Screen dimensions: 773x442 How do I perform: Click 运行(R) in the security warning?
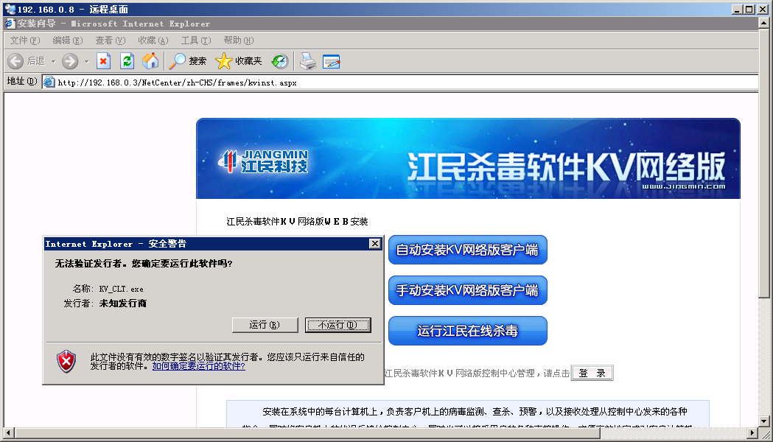[265, 325]
